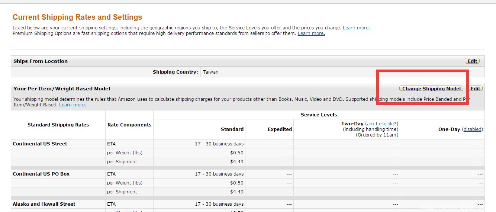
Task: Click the Alaska and Hawaii Street row label
Action: 44,204
